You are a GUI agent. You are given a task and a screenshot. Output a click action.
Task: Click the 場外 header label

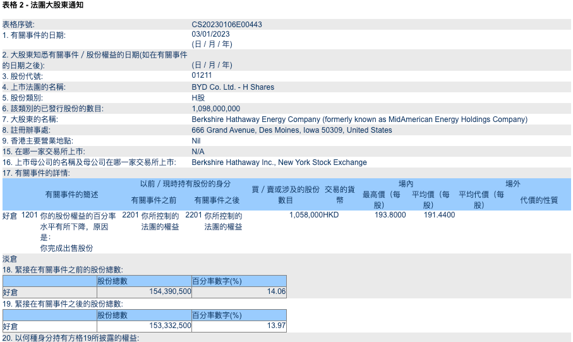(x=513, y=184)
